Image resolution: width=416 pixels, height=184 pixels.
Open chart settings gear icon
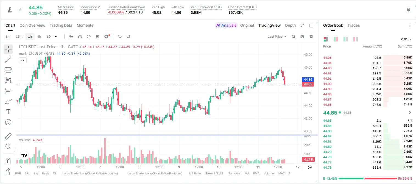pyautogui.click(x=311, y=37)
